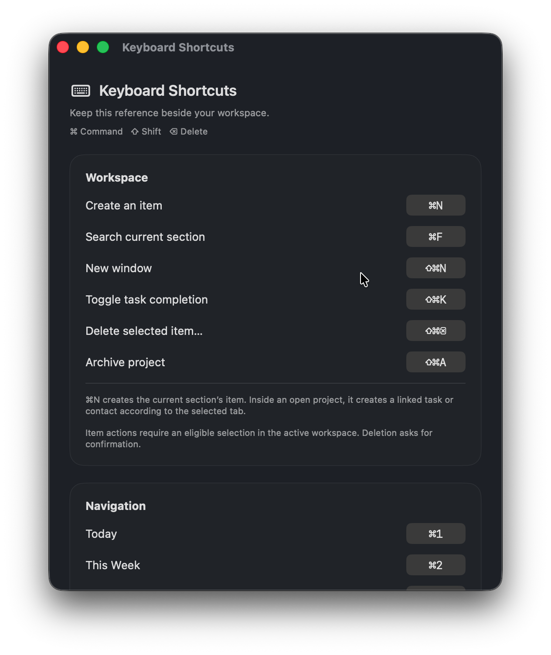Screen dimensions: 551x655
Task: Select the Create an item row label
Action: (x=124, y=206)
